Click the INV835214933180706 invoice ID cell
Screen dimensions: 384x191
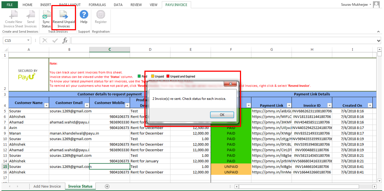click(312, 133)
